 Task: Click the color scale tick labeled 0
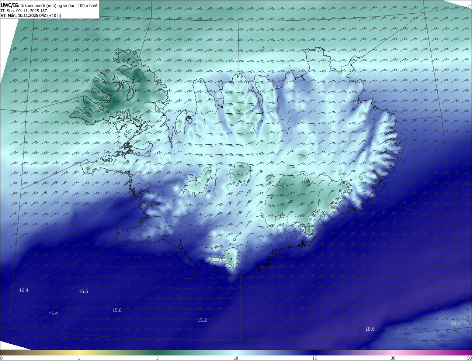pos(1,358)
